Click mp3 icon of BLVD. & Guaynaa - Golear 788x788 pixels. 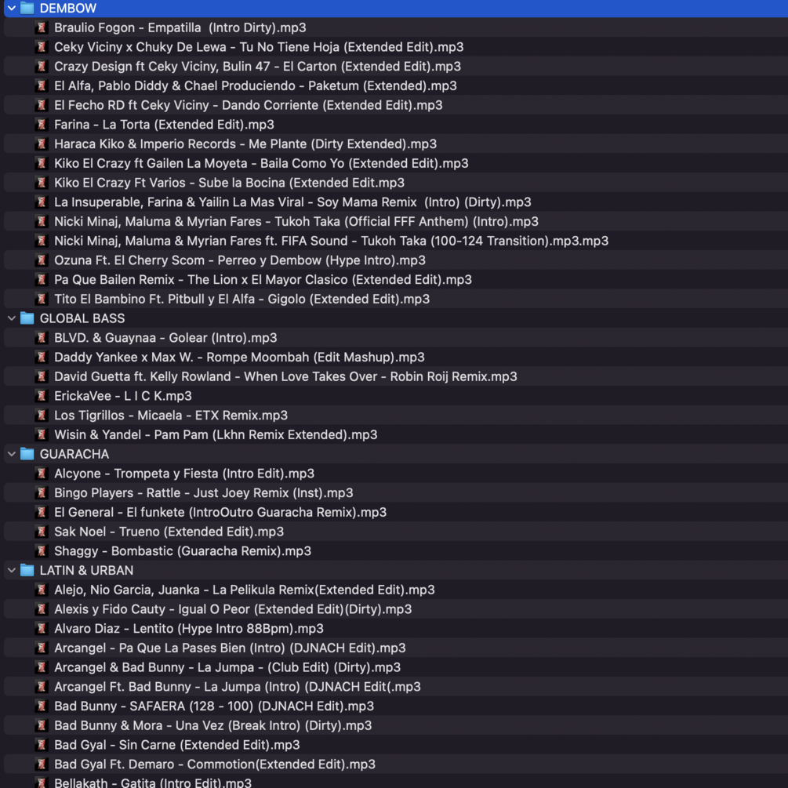42,338
